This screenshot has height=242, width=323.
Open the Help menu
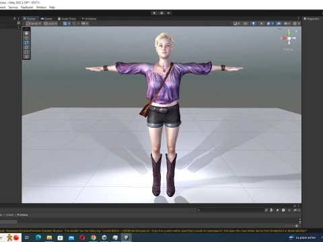click(x=52, y=7)
